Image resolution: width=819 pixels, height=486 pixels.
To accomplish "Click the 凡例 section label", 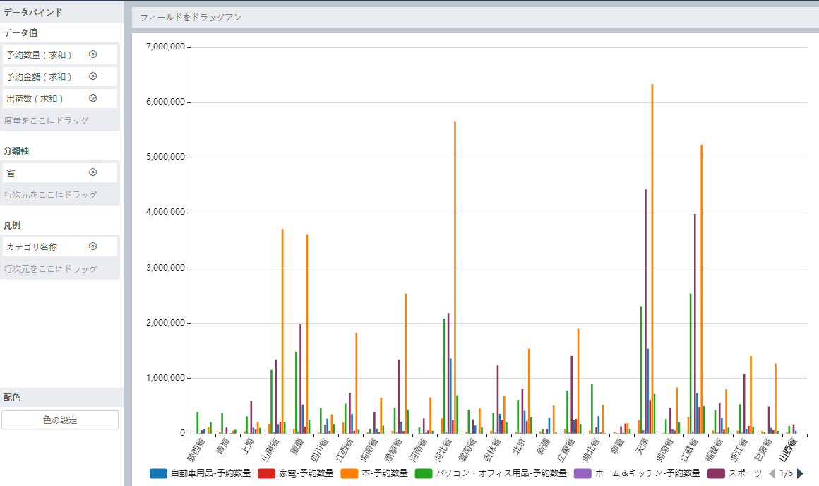I will click(12, 225).
